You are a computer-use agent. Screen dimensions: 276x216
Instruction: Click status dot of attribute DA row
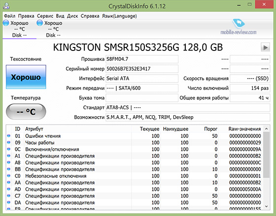[9, 203]
